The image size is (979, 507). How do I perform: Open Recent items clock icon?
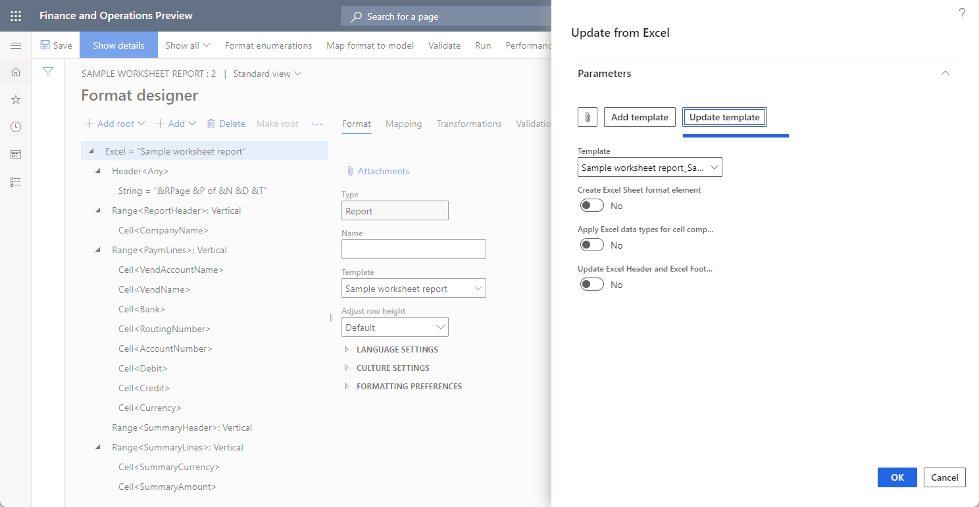(x=16, y=127)
